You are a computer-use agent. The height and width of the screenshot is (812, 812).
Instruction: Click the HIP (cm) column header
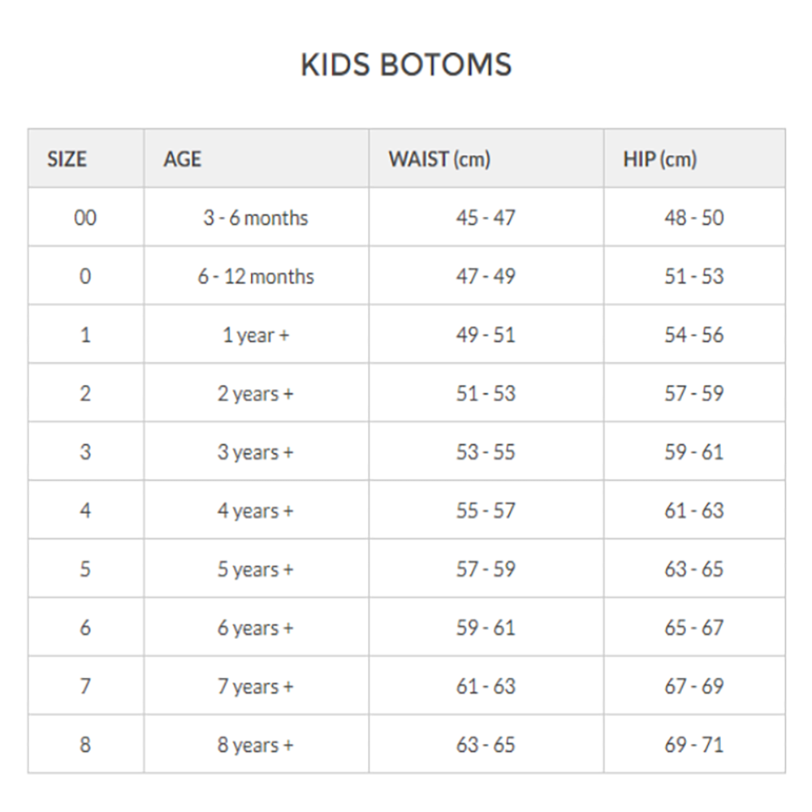click(659, 159)
